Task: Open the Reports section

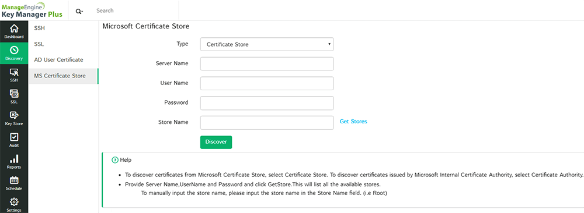Action: pos(14,162)
